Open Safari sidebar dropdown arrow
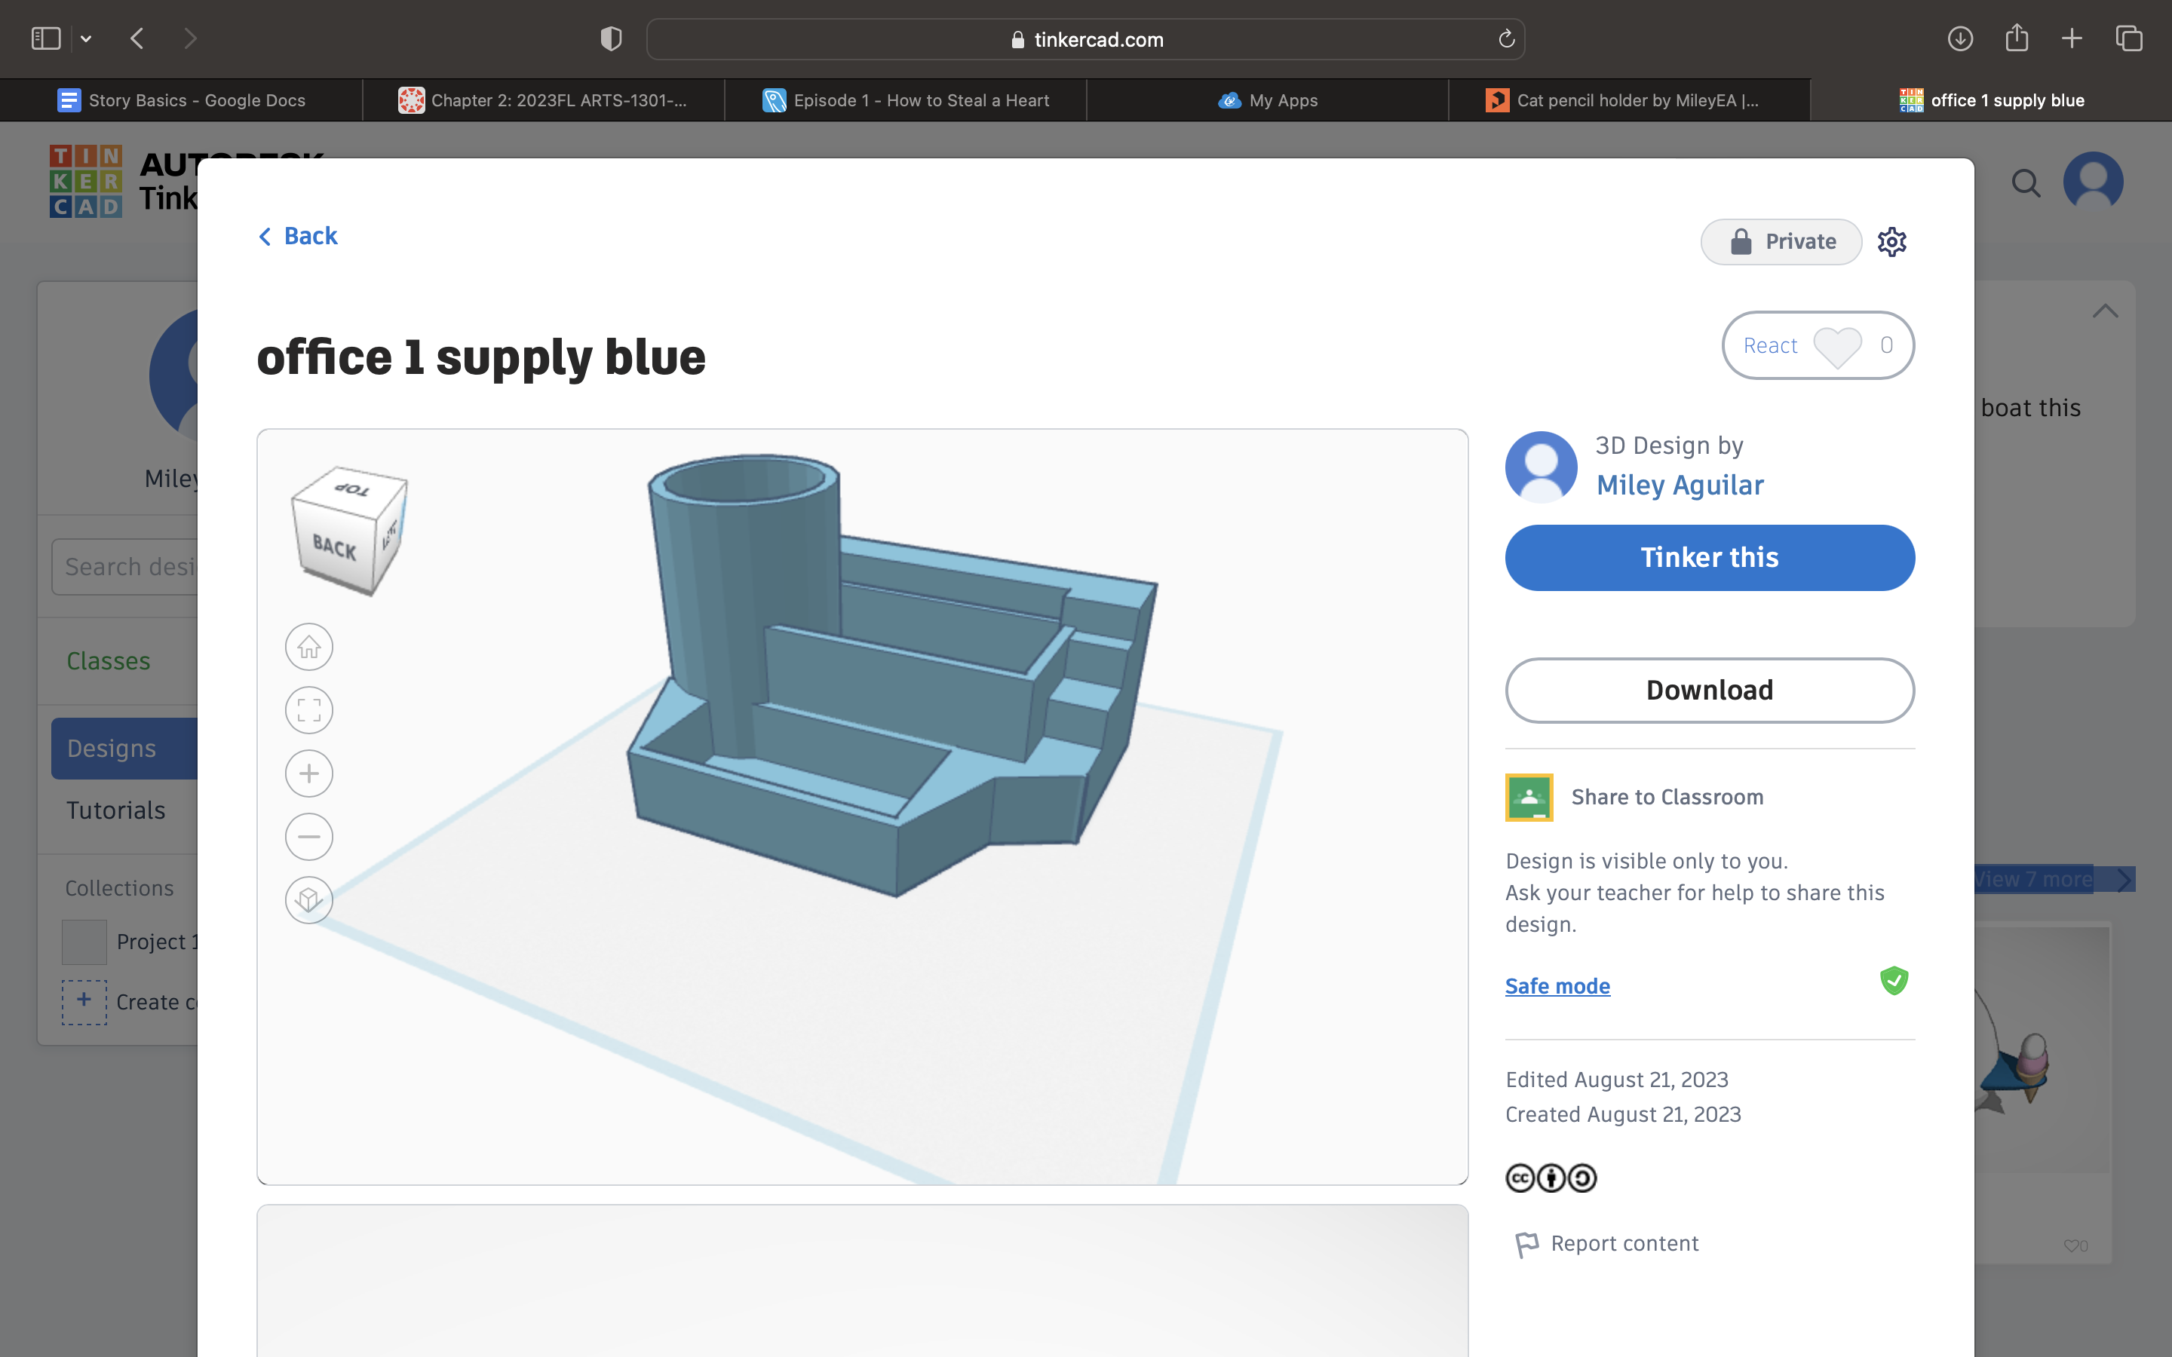Screen dimensions: 2172x1357 (86, 38)
